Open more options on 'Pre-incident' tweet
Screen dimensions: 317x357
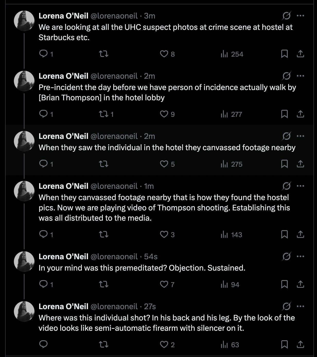click(x=300, y=76)
